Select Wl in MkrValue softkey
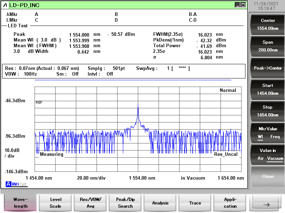Image resolution: width=285 pixels, height=213 pixels. 260,137
